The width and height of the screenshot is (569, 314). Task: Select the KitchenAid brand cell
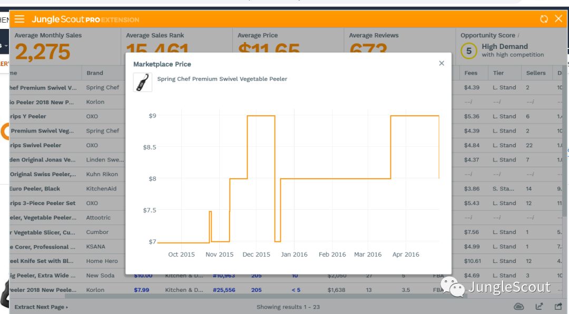tap(101, 189)
